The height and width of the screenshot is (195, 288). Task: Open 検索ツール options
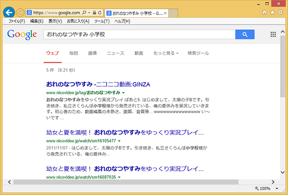point(198,53)
